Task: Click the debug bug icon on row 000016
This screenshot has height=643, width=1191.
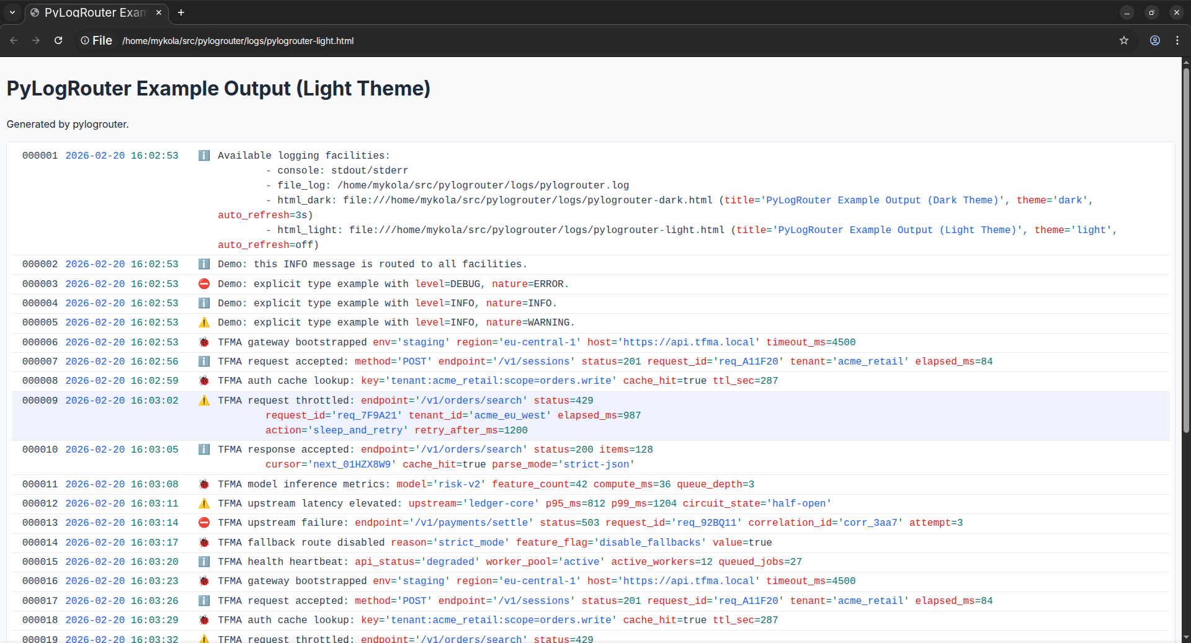Action: (203, 581)
